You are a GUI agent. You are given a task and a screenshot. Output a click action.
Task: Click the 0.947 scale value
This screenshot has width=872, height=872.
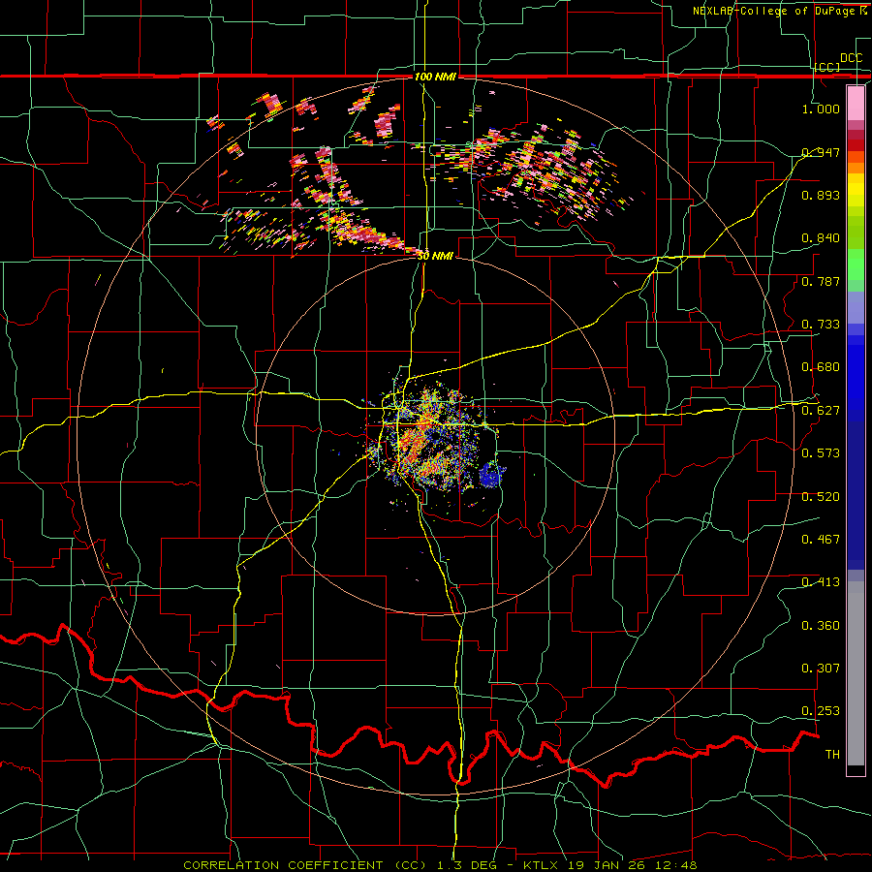click(x=821, y=152)
